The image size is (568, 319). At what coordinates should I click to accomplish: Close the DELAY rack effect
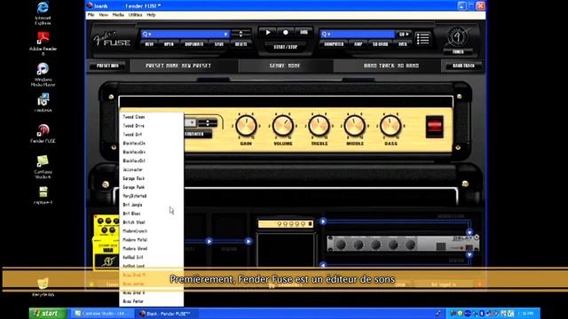point(477,237)
